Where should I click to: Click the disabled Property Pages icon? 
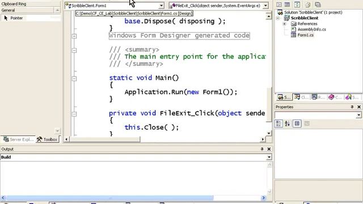tap(307, 124)
